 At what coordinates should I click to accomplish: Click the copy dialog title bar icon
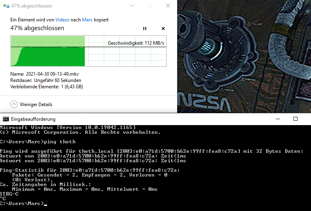[x=6, y=6]
